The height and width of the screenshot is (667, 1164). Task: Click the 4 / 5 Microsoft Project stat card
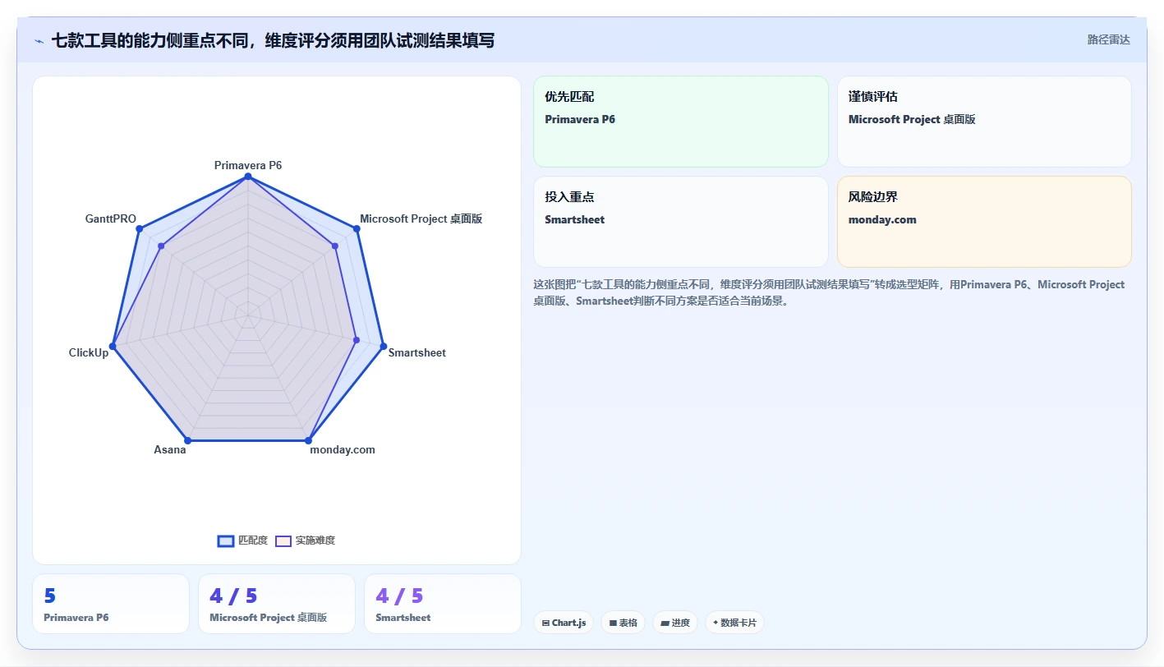click(277, 604)
